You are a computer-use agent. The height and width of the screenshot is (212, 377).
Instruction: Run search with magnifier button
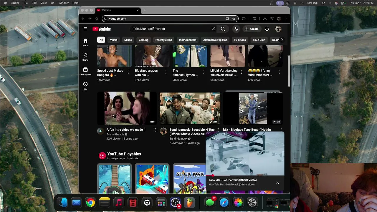point(223,29)
